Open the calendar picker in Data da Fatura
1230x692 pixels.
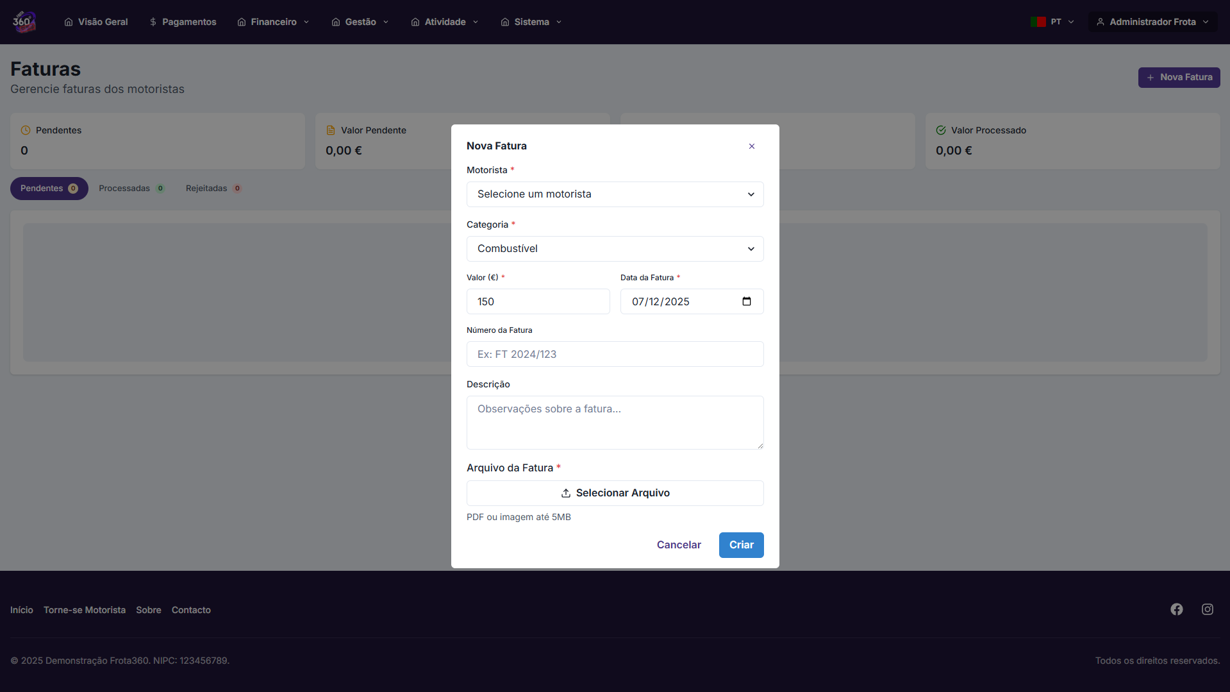coord(746,301)
